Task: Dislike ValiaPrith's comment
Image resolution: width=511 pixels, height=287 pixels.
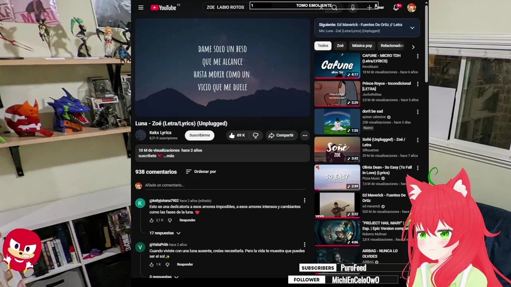Action: pyautogui.click(x=167, y=264)
